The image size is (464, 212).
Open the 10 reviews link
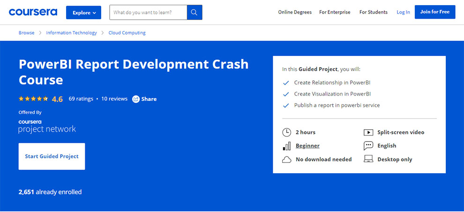point(114,99)
